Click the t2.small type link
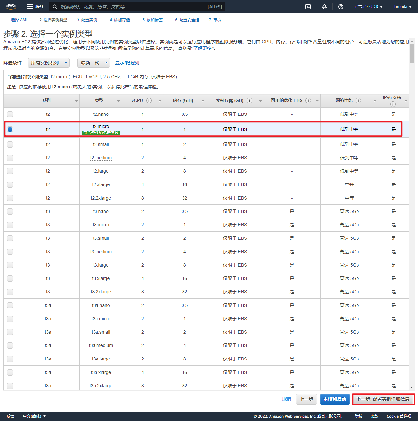The width and height of the screenshot is (418, 421). click(x=101, y=144)
